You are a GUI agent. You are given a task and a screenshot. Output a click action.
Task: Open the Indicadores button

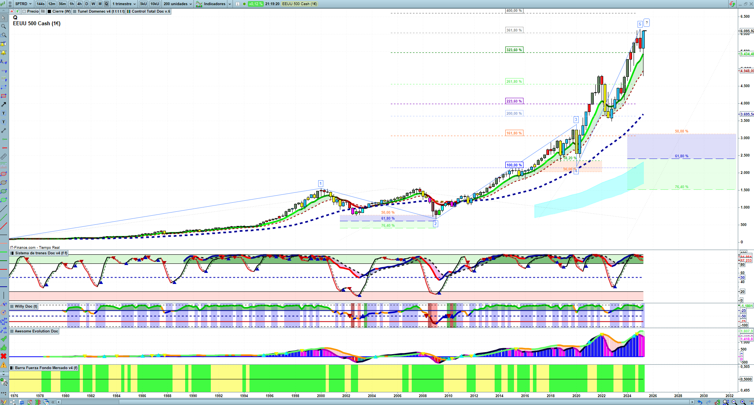coord(211,4)
